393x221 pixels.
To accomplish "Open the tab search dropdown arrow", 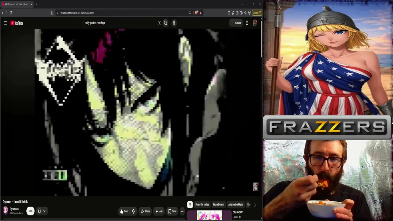I will [x=242, y=4].
